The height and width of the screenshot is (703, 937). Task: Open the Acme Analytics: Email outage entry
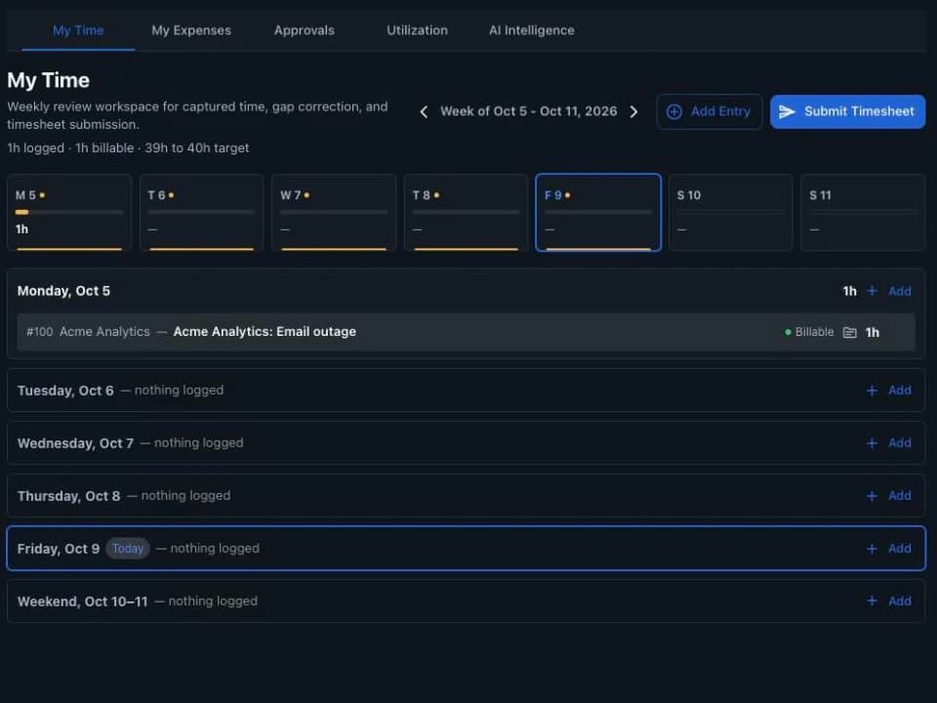(467, 332)
